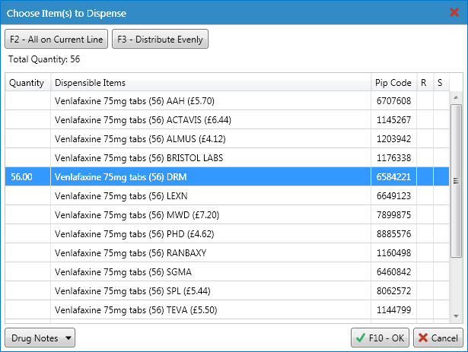Click F3 - Distribute Evenly button
The image size is (468, 352).
tap(160, 39)
